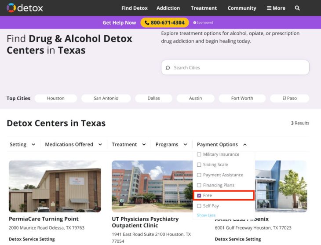The height and width of the screenshot is (245, 321).
Task: Choose San Antonio city chip
Action: point(106,98)
